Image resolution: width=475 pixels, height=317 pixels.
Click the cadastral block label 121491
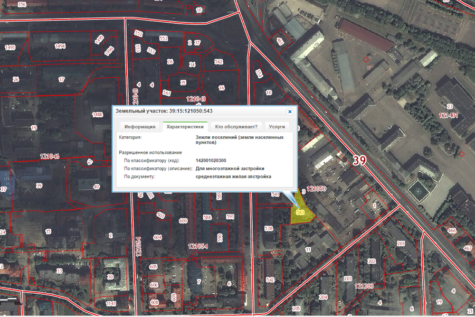(x=449, y=115)
